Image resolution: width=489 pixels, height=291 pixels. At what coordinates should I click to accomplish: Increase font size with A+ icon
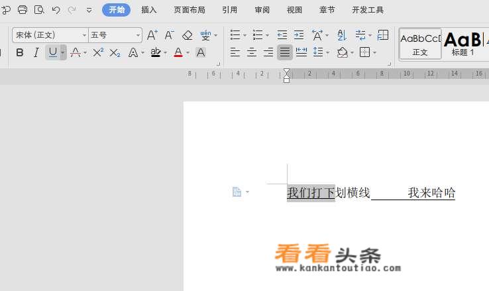152,35
